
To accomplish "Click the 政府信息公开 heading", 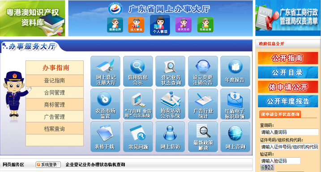I will 271,44.
